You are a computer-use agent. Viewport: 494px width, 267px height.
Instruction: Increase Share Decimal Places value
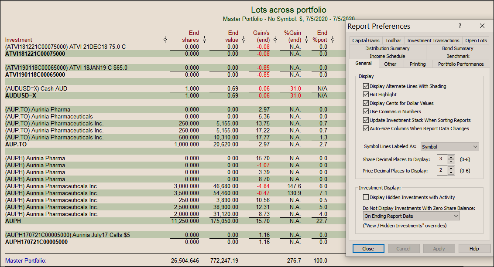click(x=451, y=157)
